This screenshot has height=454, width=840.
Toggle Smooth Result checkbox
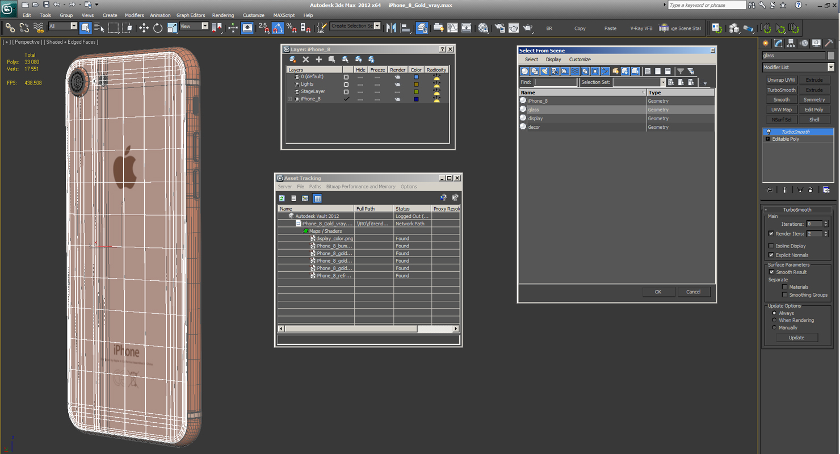coord(771,272)
